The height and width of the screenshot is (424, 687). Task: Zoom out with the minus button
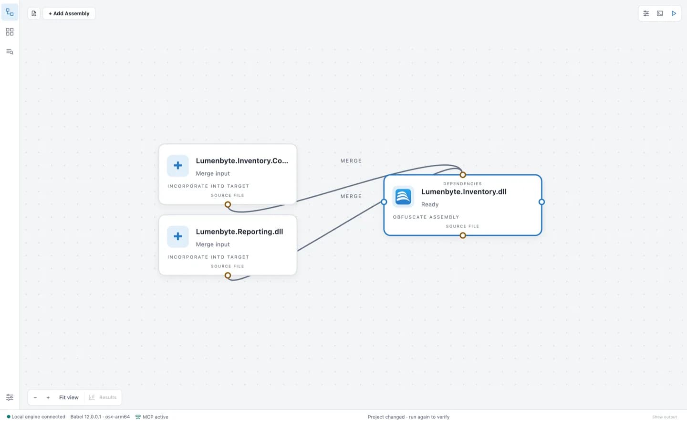(x=35, y=397)
